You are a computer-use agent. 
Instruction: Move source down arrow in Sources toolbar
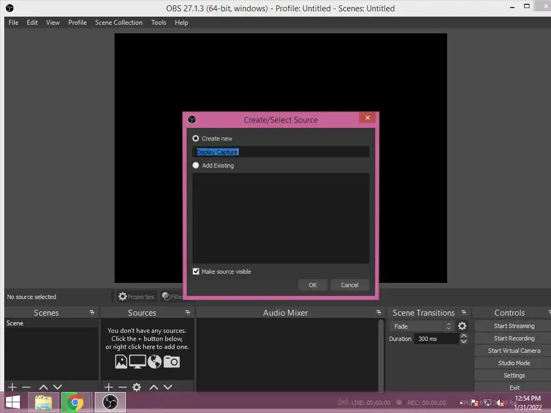tap(168, 387)
